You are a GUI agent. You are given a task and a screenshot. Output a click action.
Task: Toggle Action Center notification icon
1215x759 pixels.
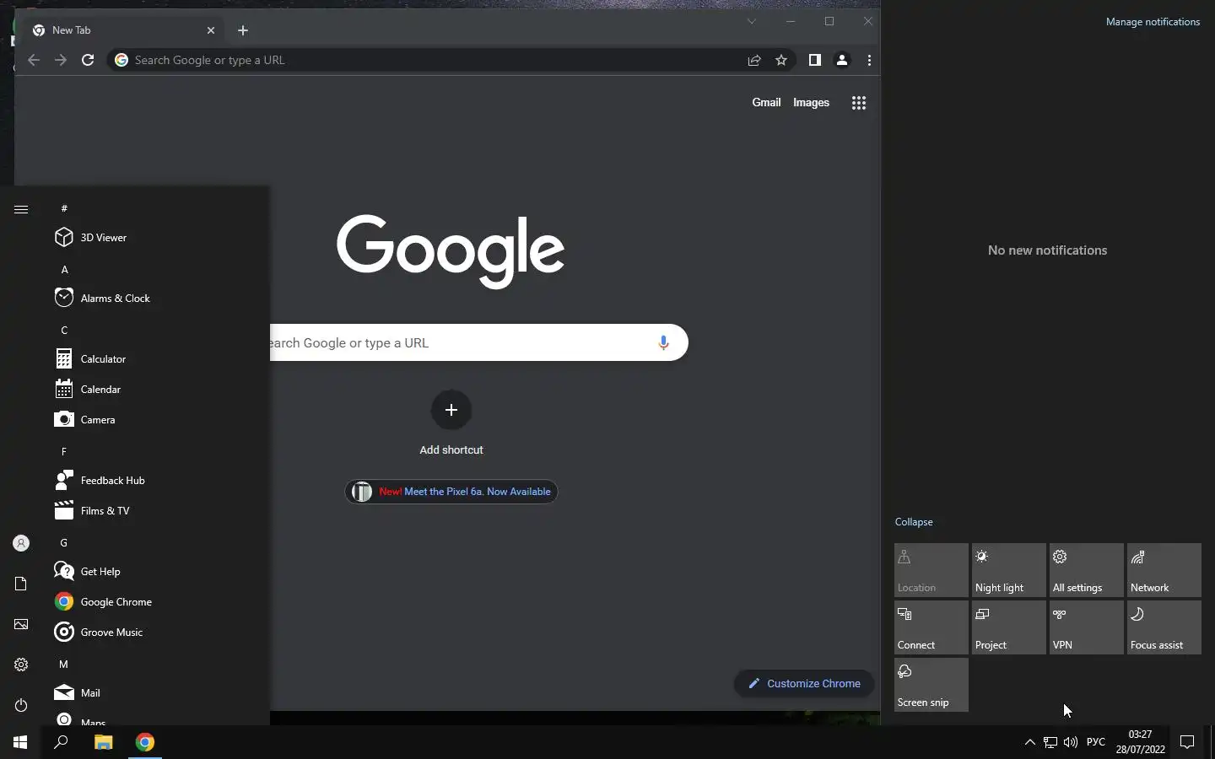pos(1187,742)
